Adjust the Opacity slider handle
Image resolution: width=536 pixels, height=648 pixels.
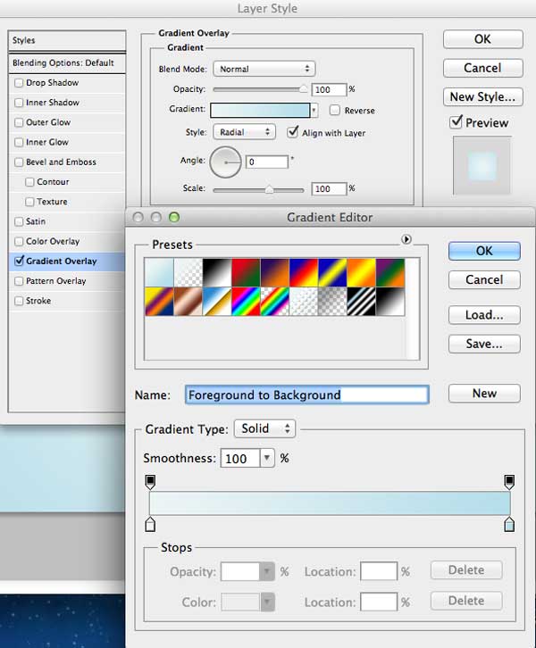point(304,89)
